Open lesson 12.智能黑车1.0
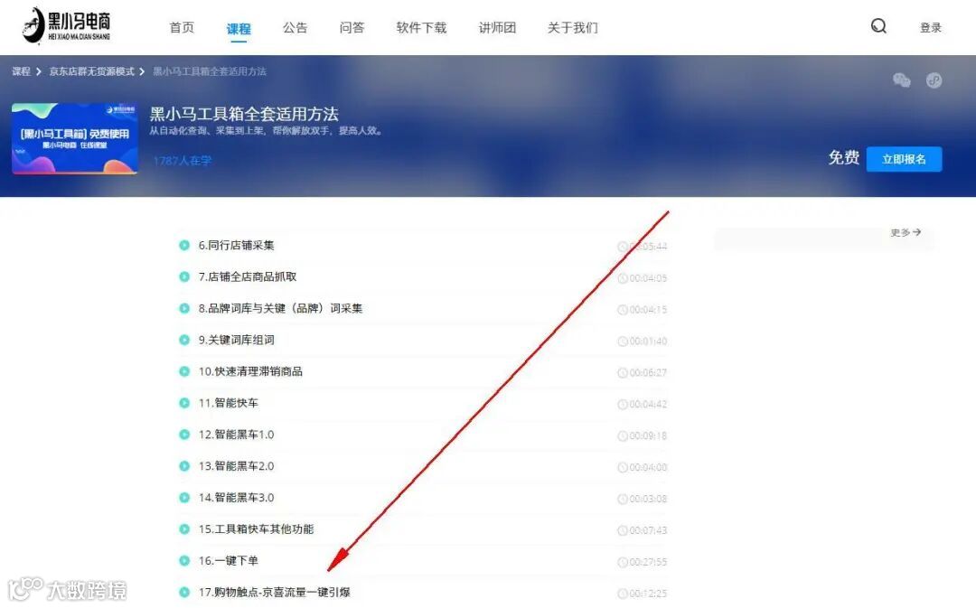The width and height of the screenshot is (976, 608). [236, 435]
